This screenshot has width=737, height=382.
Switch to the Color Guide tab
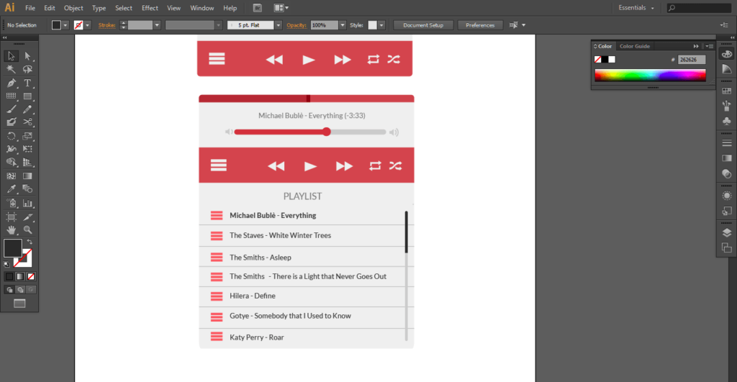click(x=635, y=46)
